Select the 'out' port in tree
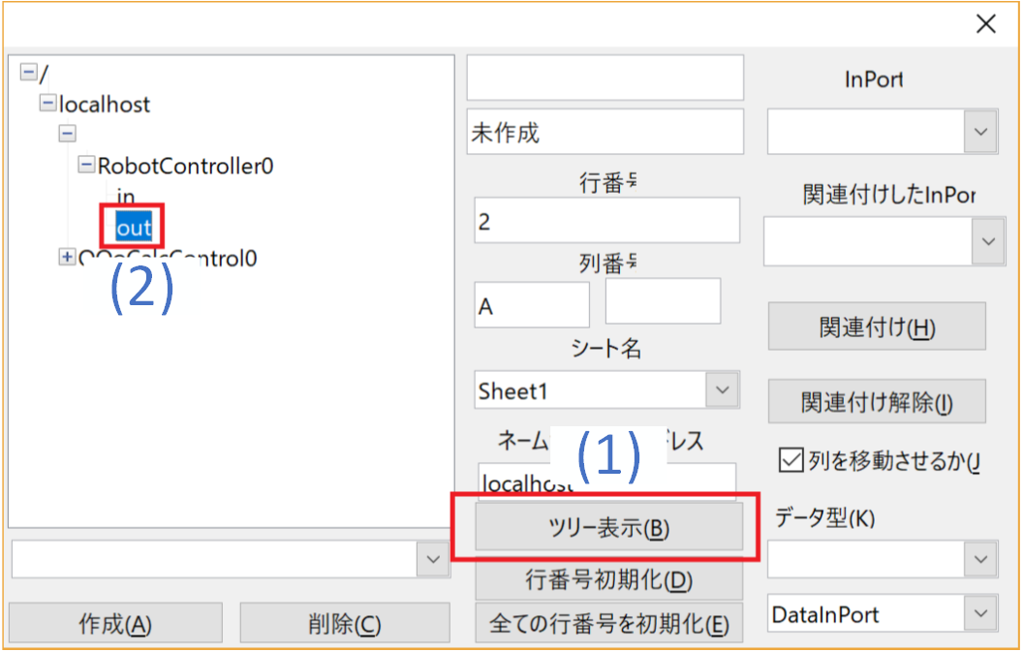The width and height of the screenshot is (1023, 652). click(x=134, y=228)
